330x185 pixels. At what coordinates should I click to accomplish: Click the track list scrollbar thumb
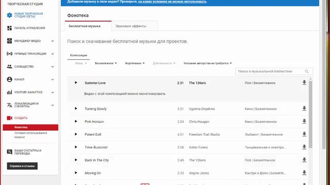tap(310, 114)
